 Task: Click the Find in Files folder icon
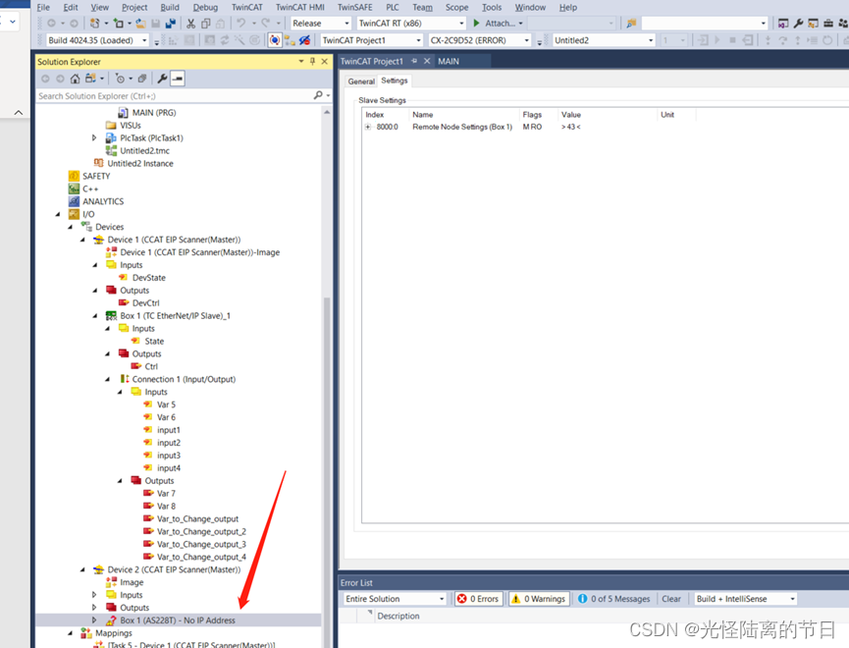pyautogui.click(x=631, y=24)
